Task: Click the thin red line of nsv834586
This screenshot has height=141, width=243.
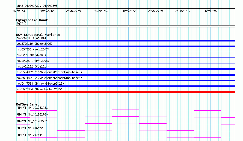Action: tap(126, 52)
